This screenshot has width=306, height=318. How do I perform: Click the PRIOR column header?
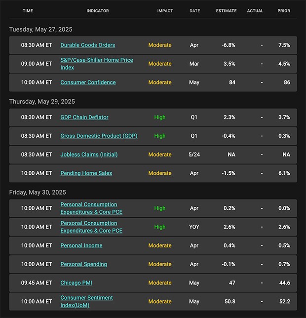(x=284, y=11)
